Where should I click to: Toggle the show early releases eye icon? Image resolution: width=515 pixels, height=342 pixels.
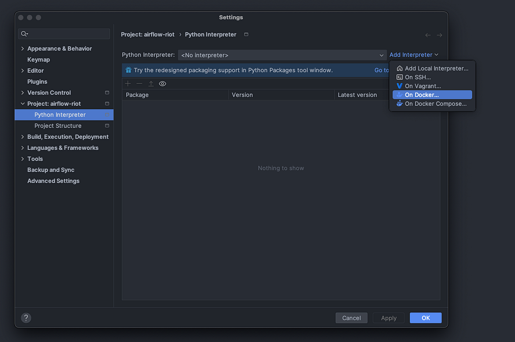click(x=162, y=83)
